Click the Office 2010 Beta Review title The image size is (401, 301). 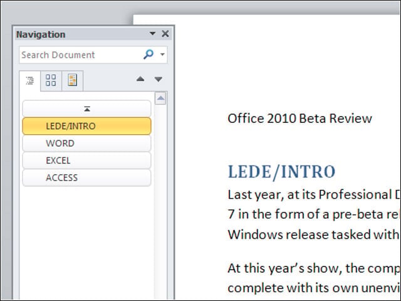(299, 119)
